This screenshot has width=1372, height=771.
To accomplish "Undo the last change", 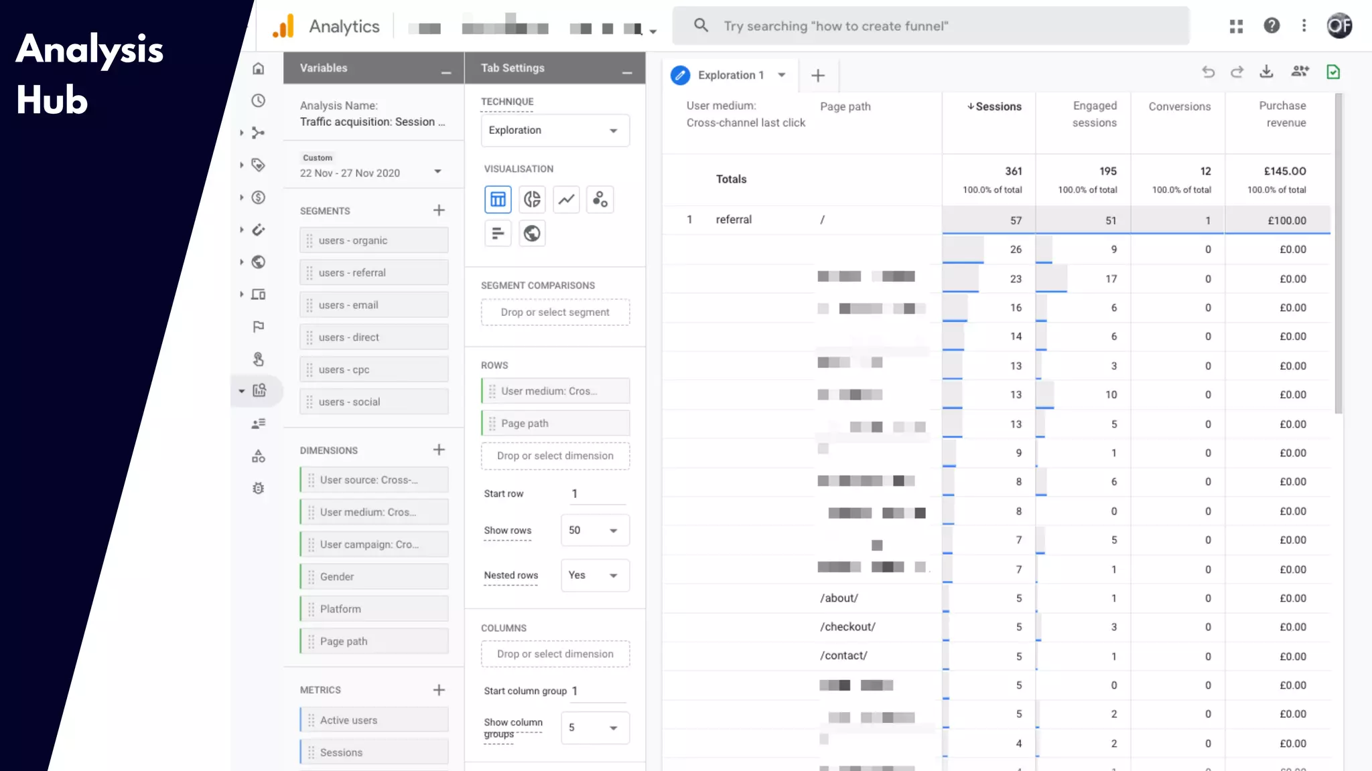I will click(x=1208, y=72).
